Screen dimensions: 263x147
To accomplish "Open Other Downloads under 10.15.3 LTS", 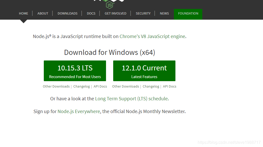I will point(56,86).
